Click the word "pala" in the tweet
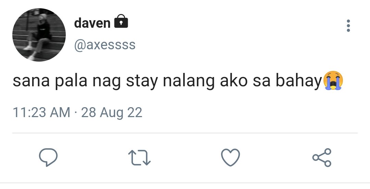 click(x=71, y=81)
